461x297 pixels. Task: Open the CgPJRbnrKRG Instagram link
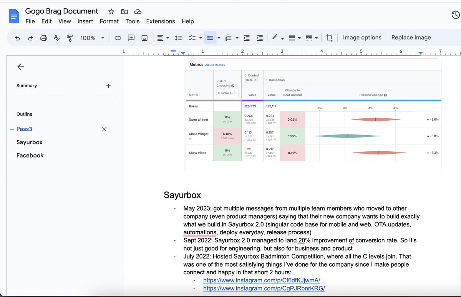tap(264, 289)
